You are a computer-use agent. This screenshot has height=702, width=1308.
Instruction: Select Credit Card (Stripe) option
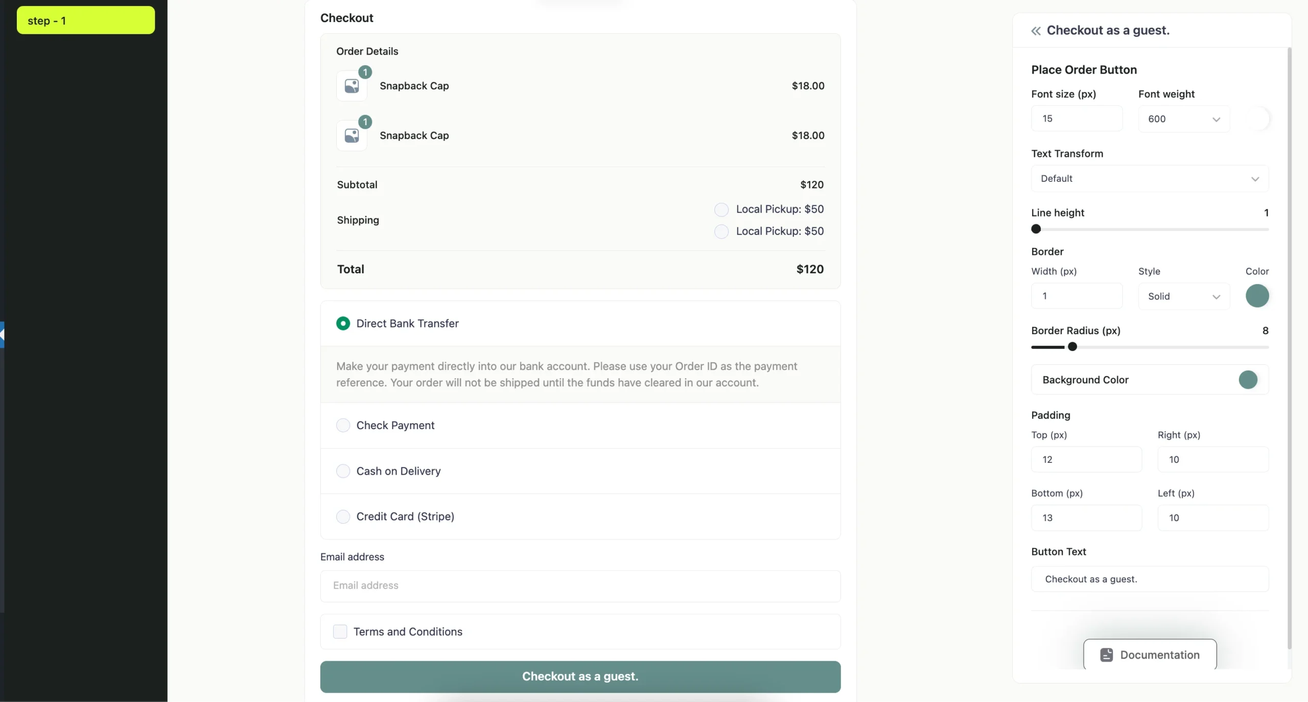(343, 517)
